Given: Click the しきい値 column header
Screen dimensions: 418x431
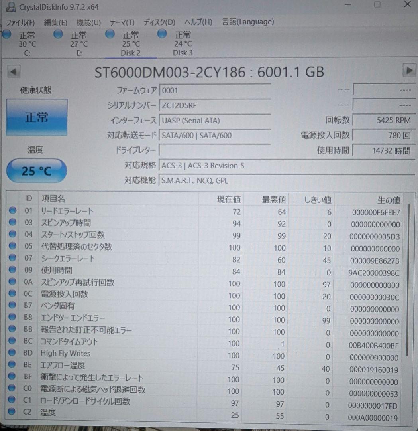Looking at the screenshot, I should click(x=312, y=200).
